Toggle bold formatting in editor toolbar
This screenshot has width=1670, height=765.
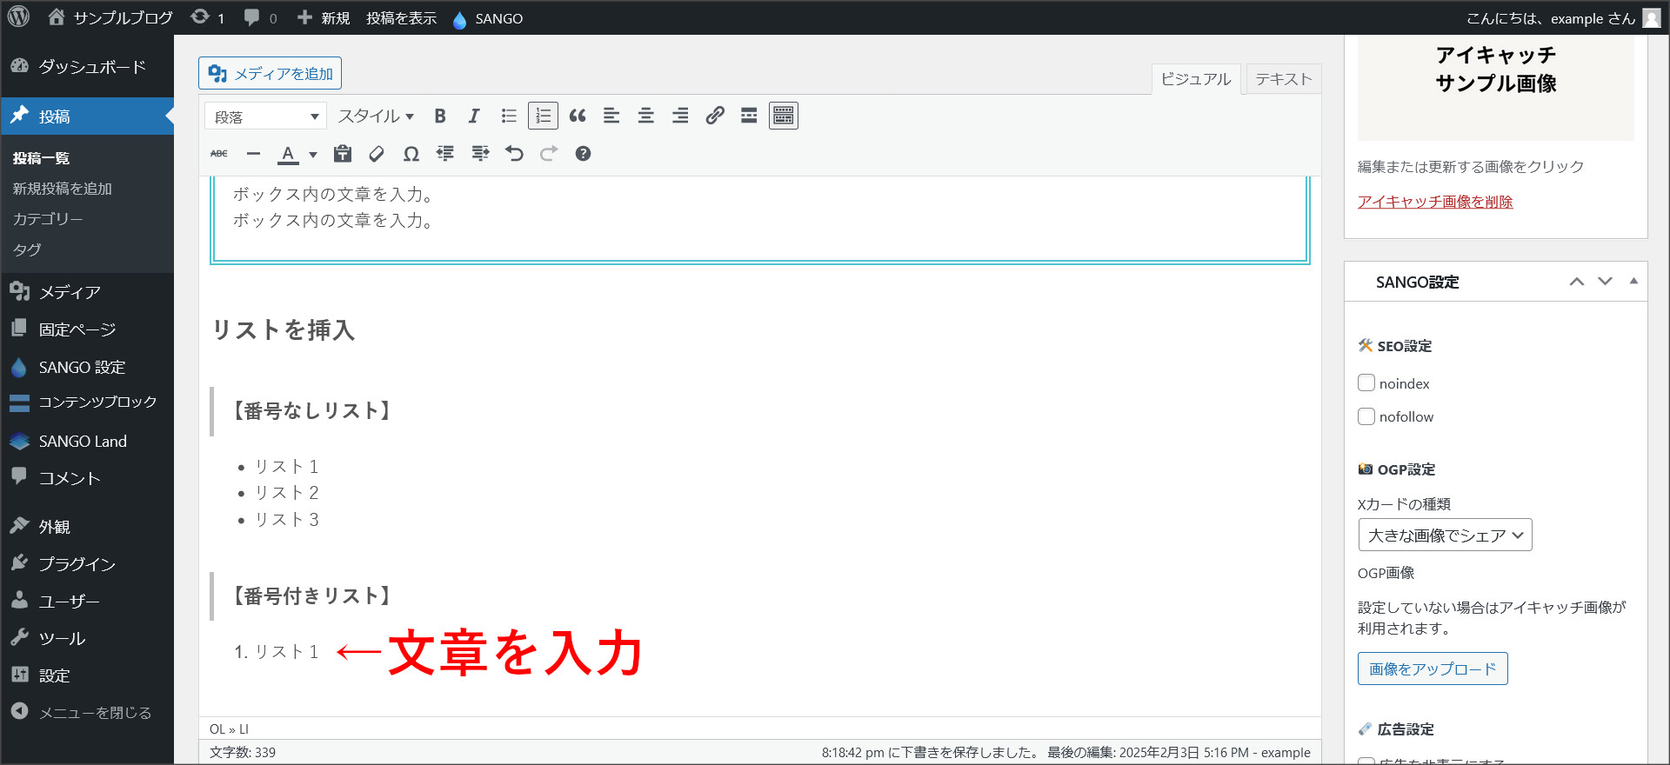440,116
